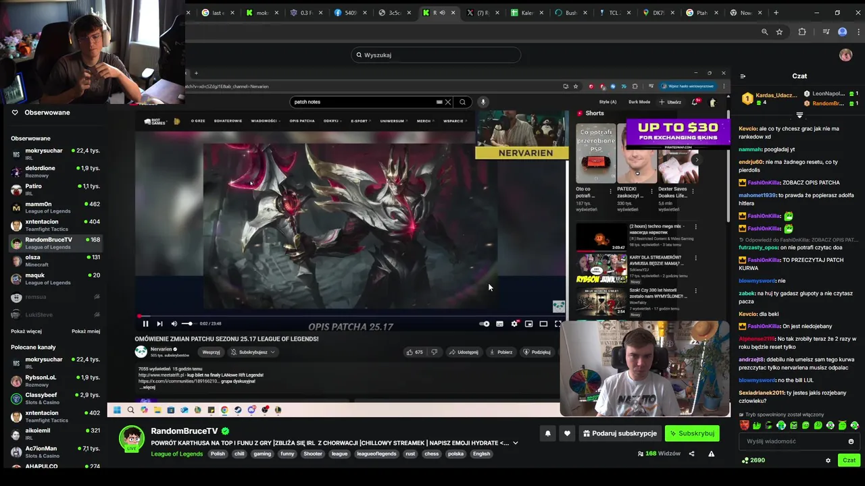This screenshot has height=486, width=865.
Task: Click the Wesprzyj button
Action: tap(211, 352)
